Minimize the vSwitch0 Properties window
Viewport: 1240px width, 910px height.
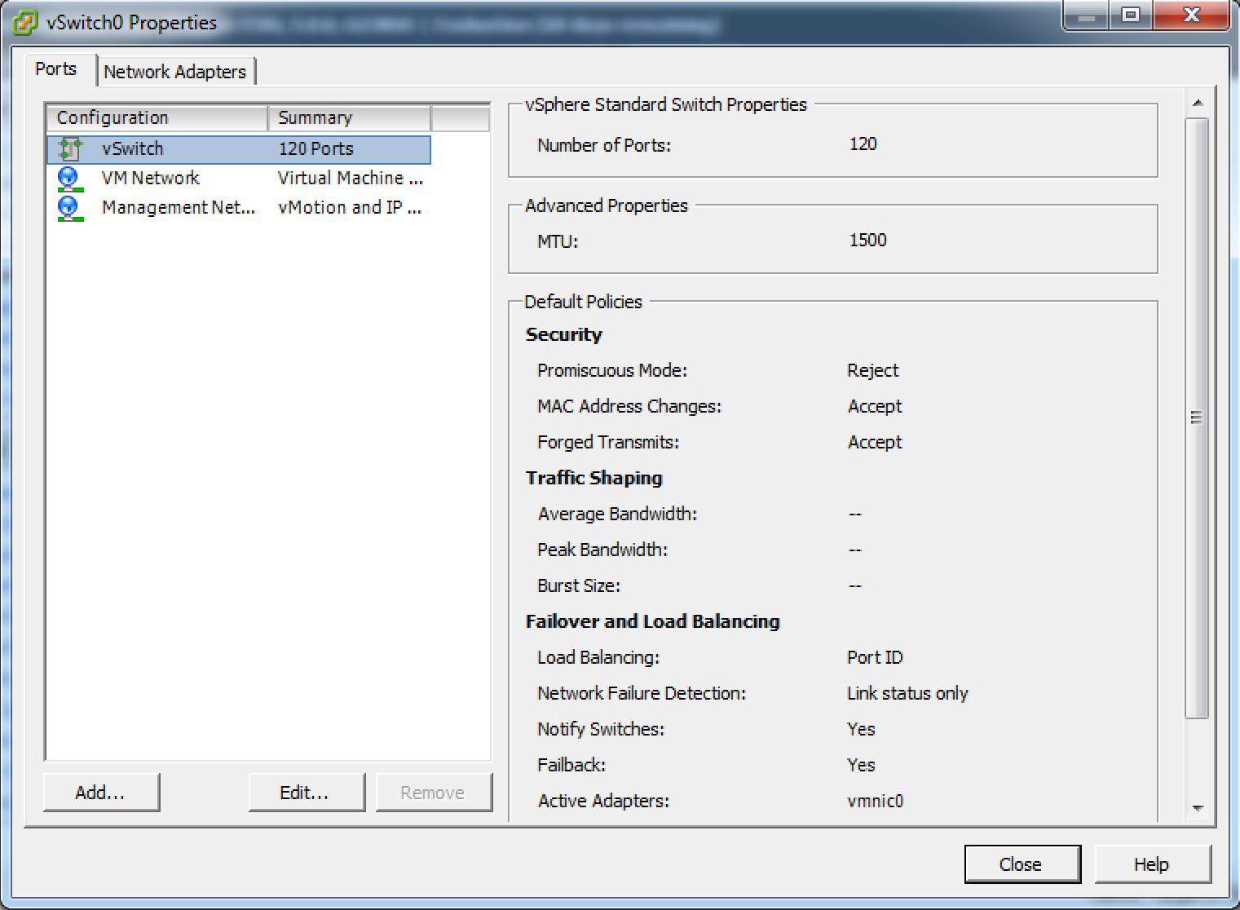tap(1087, 15)
